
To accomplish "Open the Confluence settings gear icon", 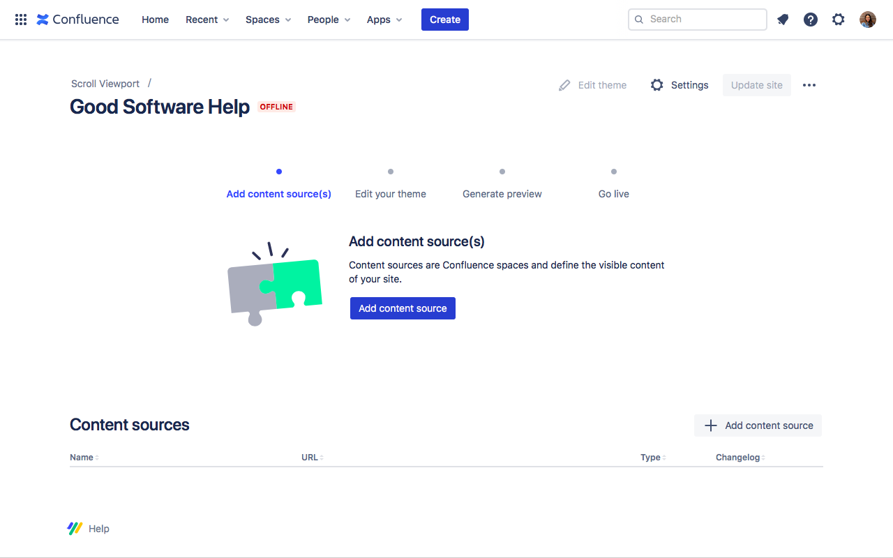I will 838,20.
